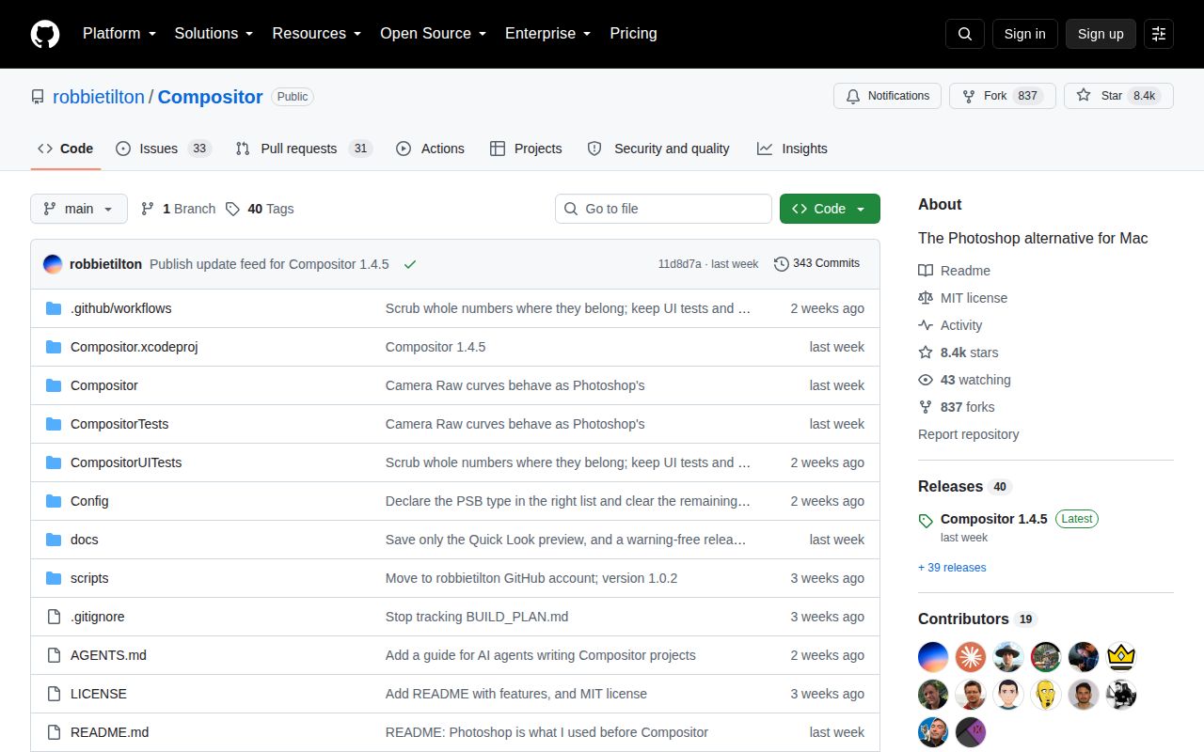The width and height of the screenshot is (1204, 752).
Task: Expand the Enterprise menu
Action: point(548,33)
